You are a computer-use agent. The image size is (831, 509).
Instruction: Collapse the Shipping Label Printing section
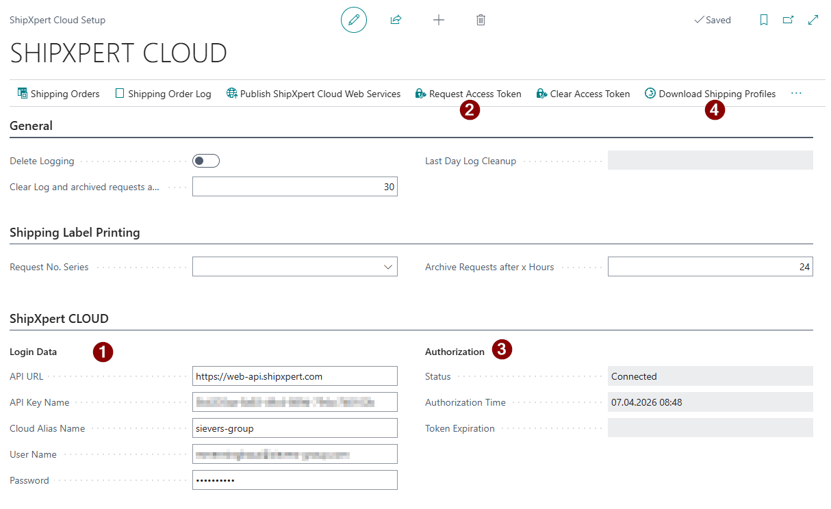pyautogui.click(x=75, y=233)
